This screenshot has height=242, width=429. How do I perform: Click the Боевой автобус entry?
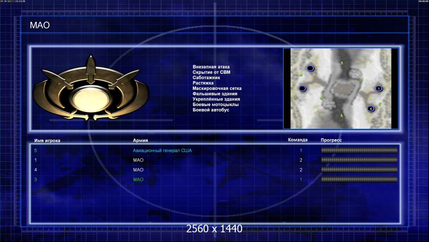coord(210,110)
